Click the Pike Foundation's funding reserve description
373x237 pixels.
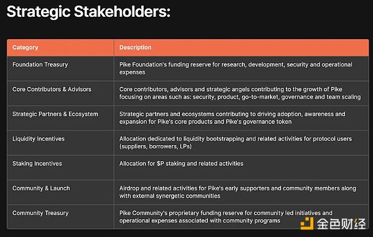tap(236, 68)
